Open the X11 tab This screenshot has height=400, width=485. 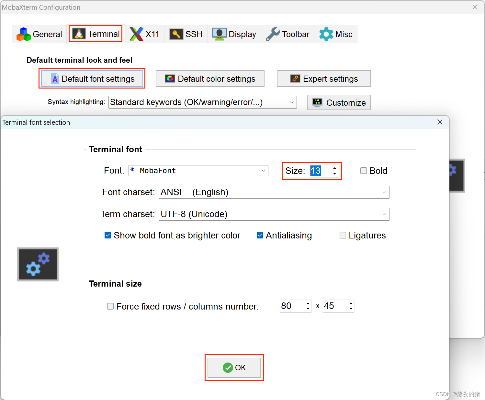point(144,34)
